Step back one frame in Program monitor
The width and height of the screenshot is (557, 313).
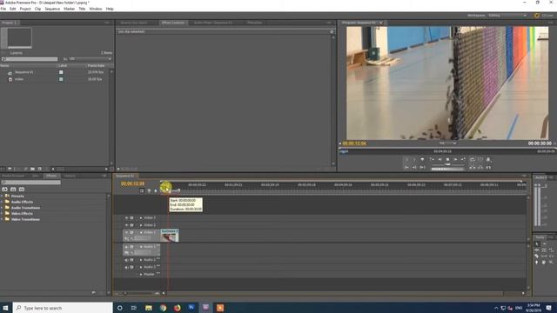(x=440, y=160)
